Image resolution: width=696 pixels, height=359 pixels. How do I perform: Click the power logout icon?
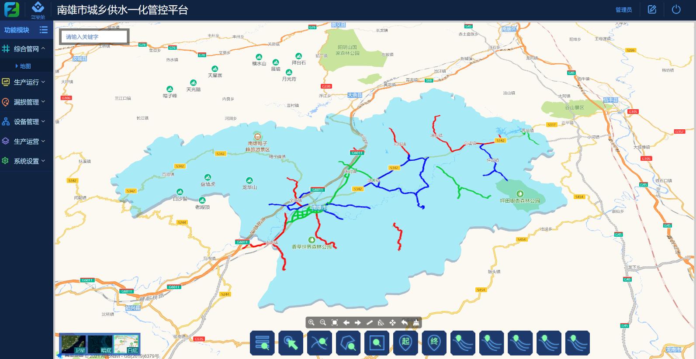click(x=676, y=10)
